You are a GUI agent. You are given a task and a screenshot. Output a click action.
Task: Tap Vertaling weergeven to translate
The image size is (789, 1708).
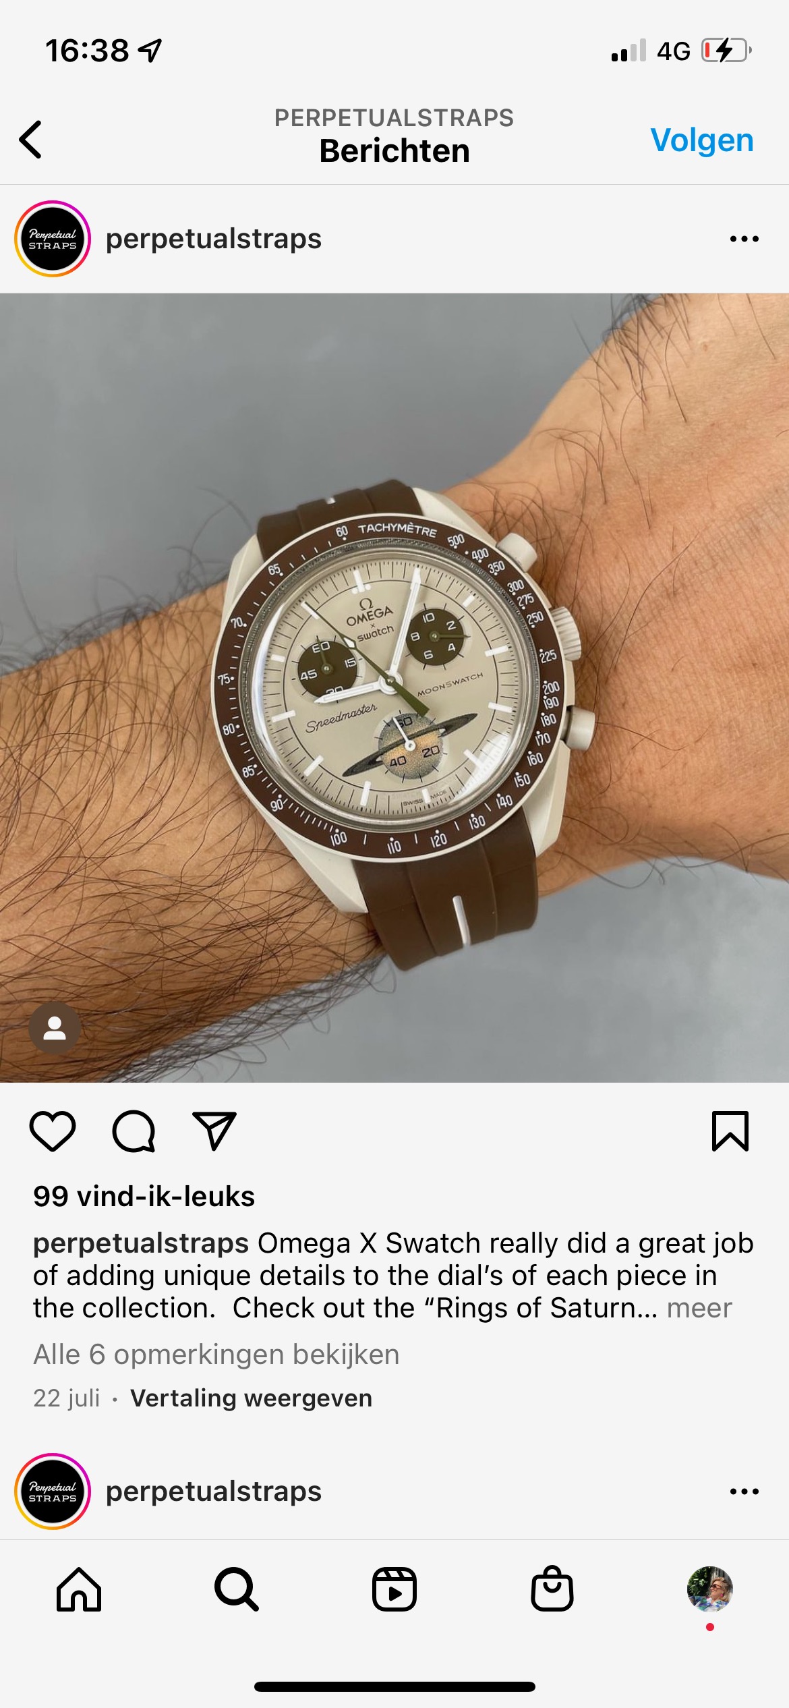click(x=251, y=1398)
